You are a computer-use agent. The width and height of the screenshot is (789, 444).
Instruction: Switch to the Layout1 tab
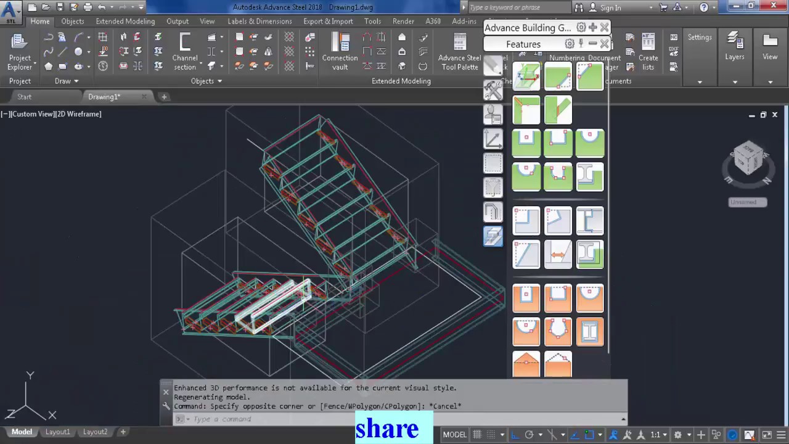(x=57, y=432)
